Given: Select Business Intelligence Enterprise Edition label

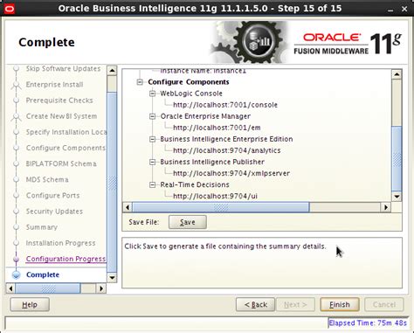Looking at the screenshot, I should 226,139.
